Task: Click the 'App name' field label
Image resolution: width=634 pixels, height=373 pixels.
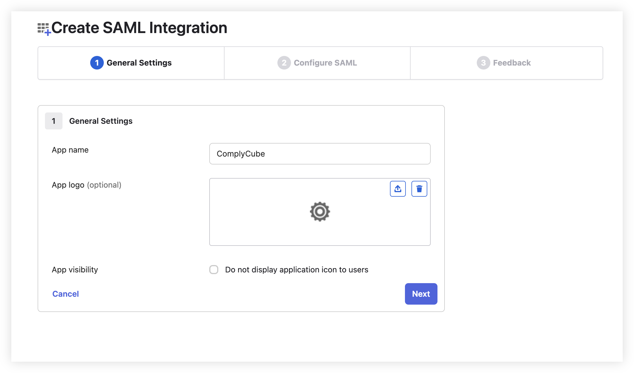Action: pyautogui.click(x=70, y=150)
